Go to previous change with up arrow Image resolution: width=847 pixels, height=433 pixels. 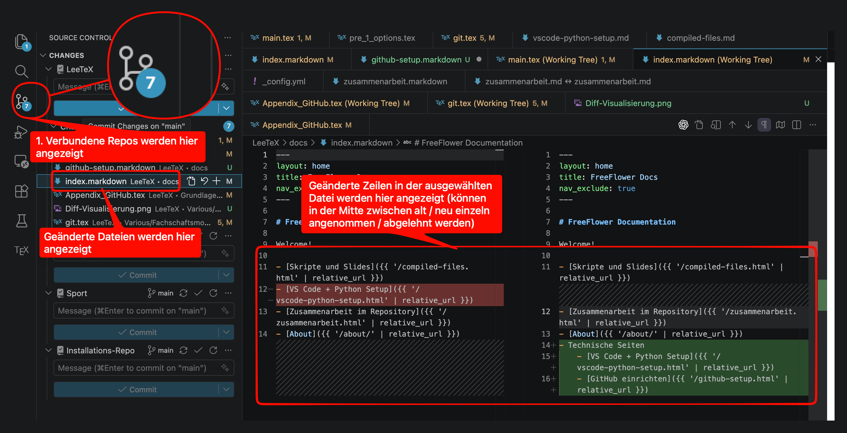(x=732, y=125)
